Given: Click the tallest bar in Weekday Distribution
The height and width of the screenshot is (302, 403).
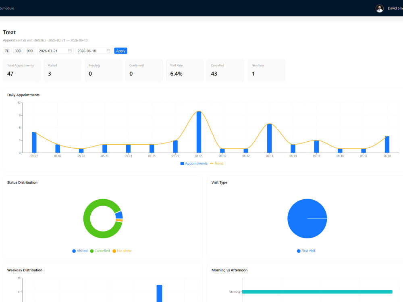Looking at the screenshot, I should (x=159, y=294).
